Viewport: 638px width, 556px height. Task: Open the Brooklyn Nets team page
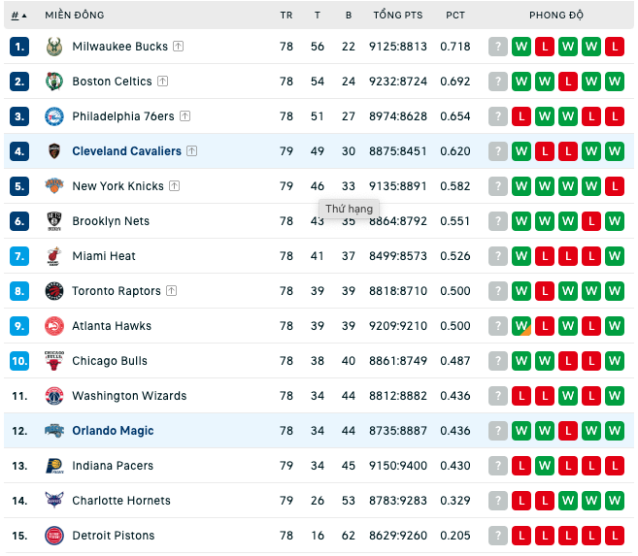click(x=111, y=221)
